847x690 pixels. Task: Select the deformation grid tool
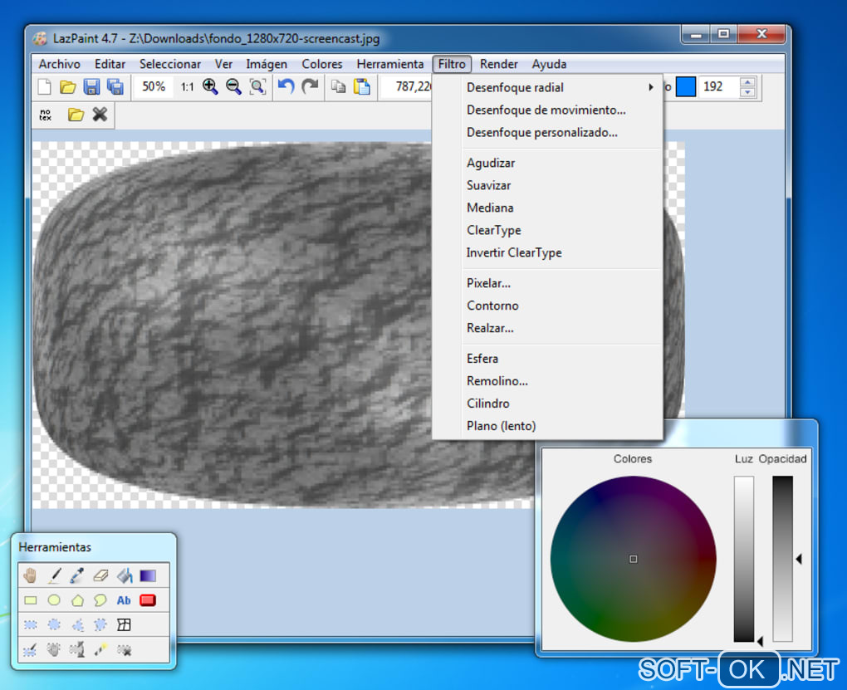[x=124, y=624]
